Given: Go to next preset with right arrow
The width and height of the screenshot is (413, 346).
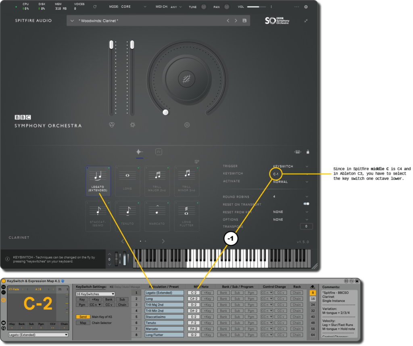Looking at the screenshot, I should point(236,21).
